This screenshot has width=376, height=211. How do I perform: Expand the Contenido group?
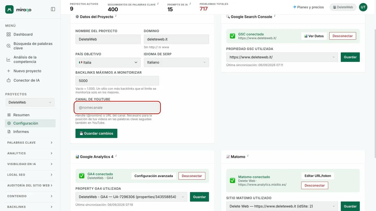click(x=30, y=196)
